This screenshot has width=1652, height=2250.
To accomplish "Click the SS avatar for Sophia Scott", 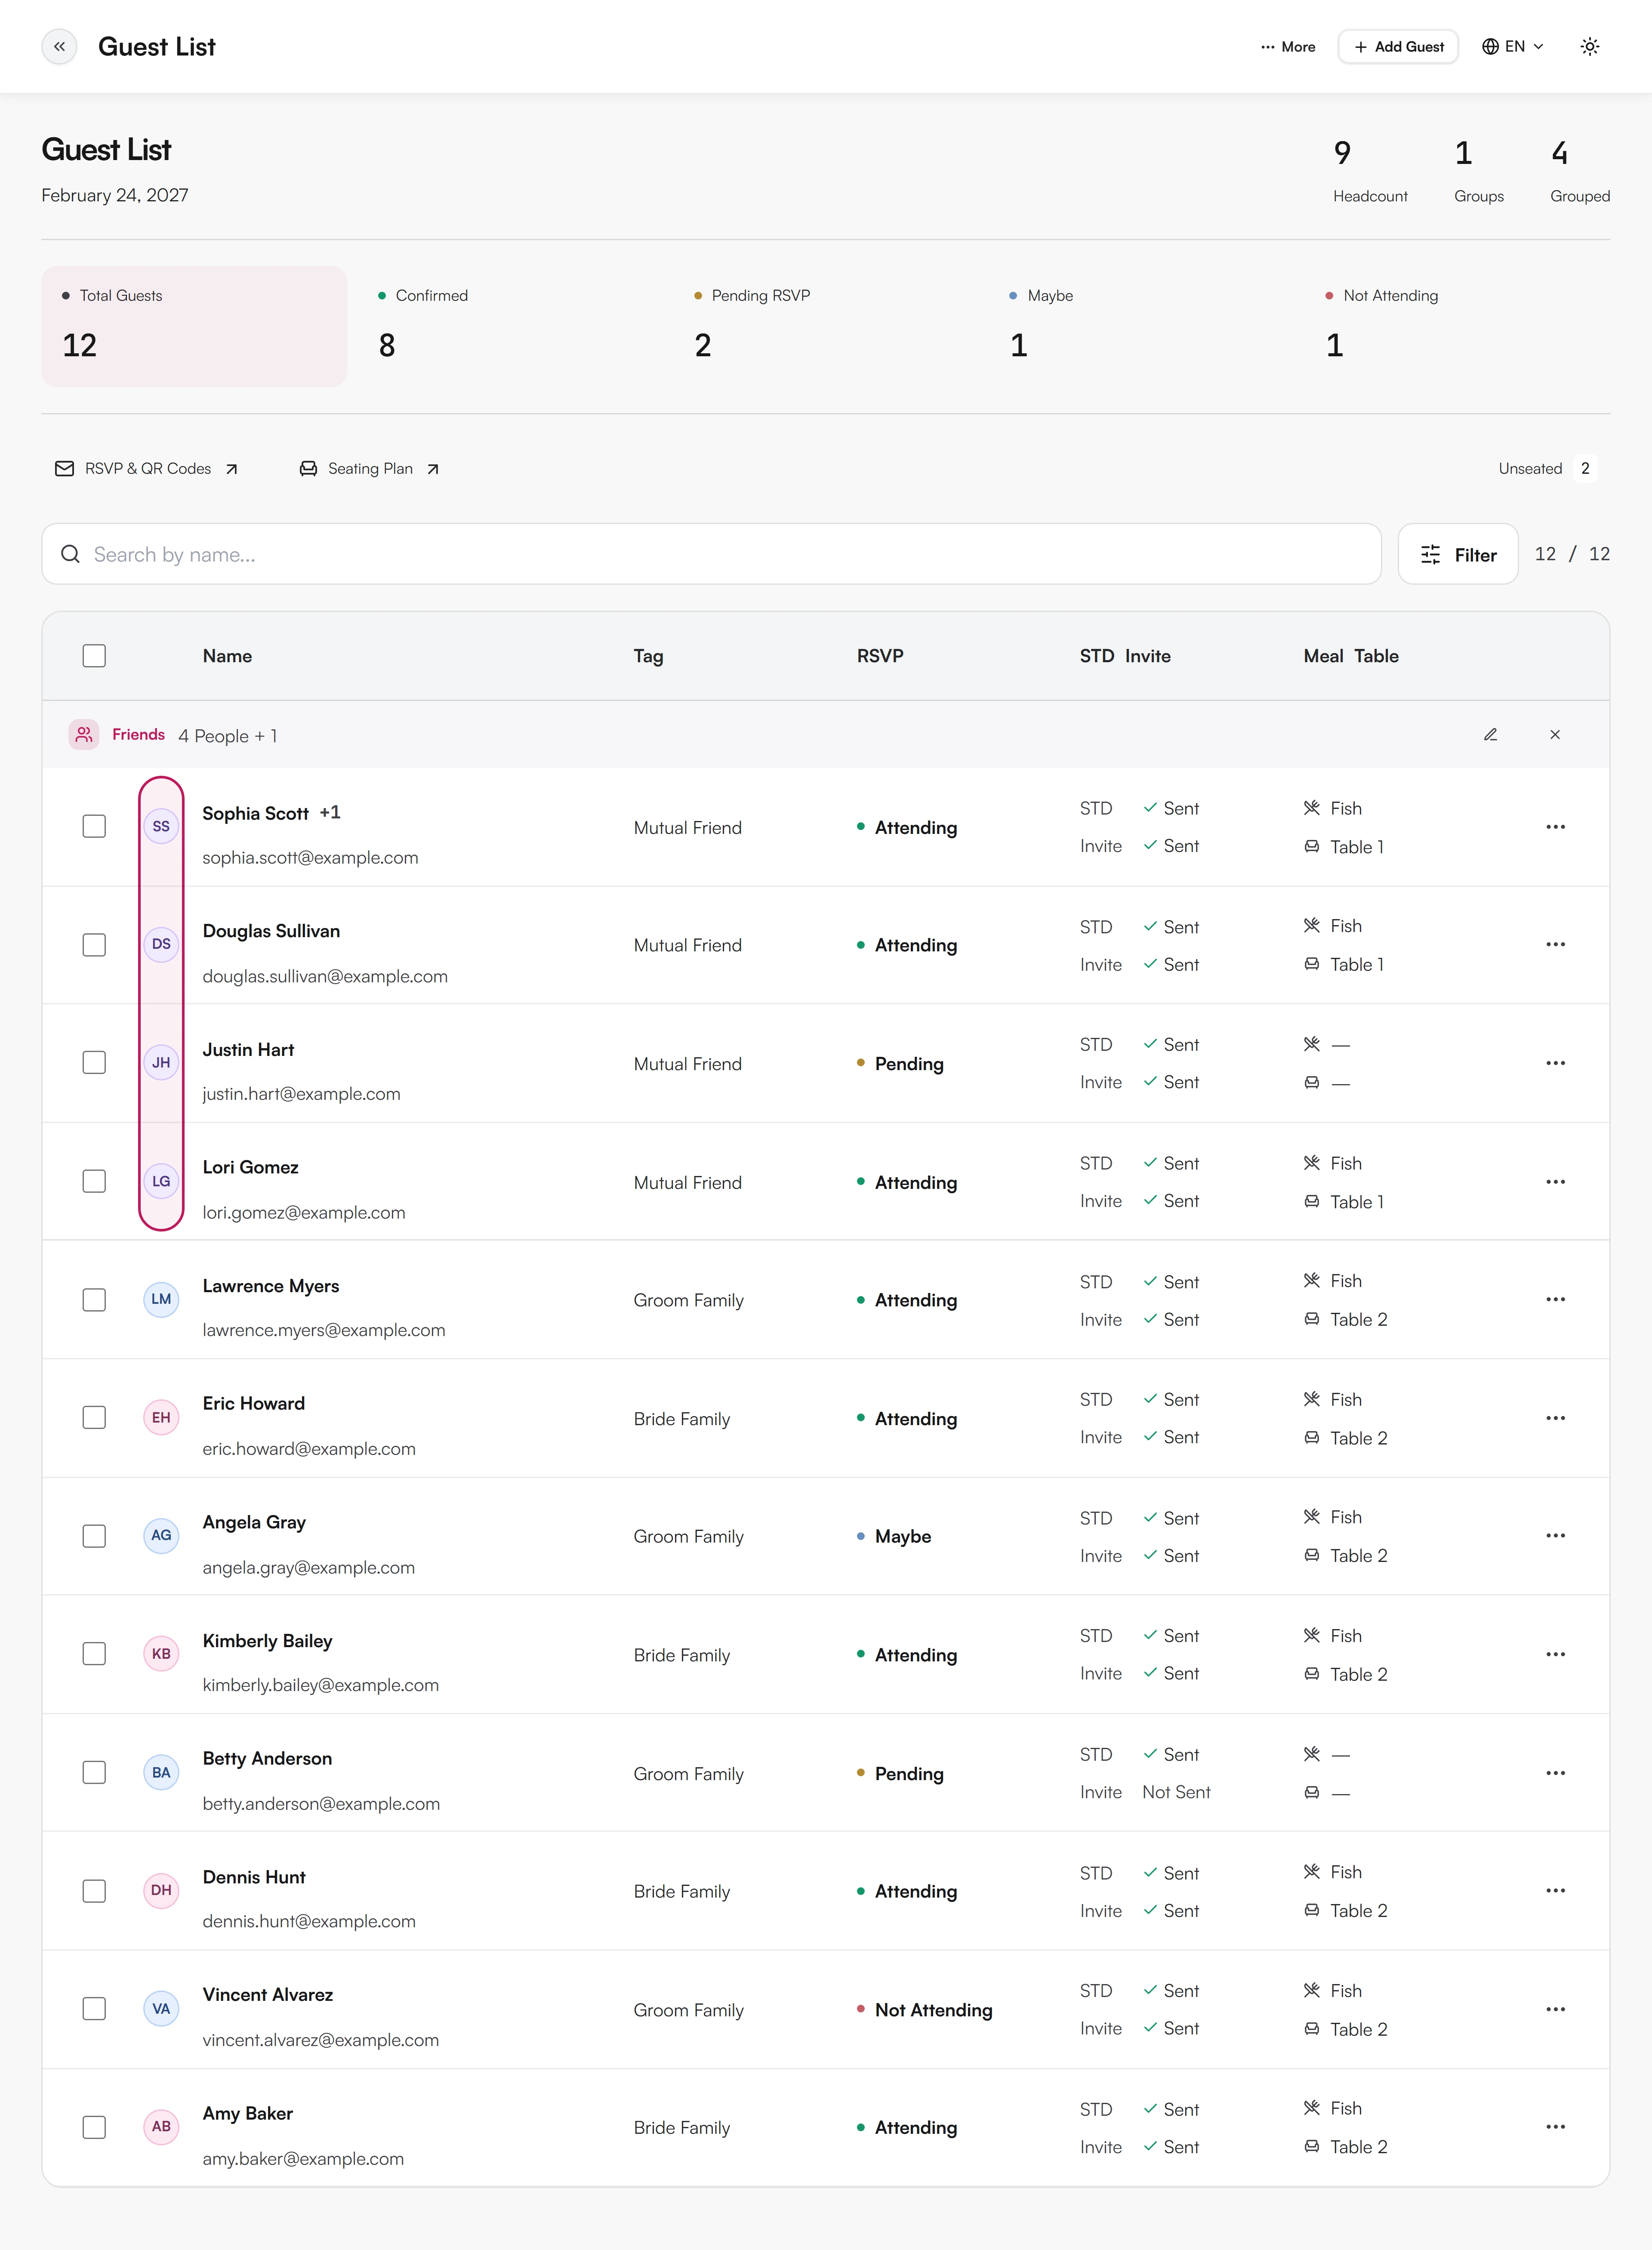I will coord(161,827).
